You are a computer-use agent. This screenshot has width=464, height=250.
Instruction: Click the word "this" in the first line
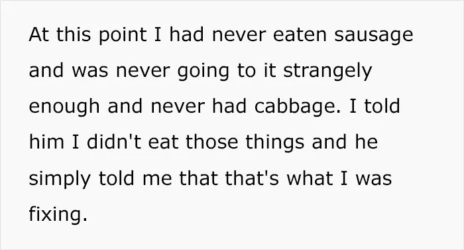click(x=74, y=34)
